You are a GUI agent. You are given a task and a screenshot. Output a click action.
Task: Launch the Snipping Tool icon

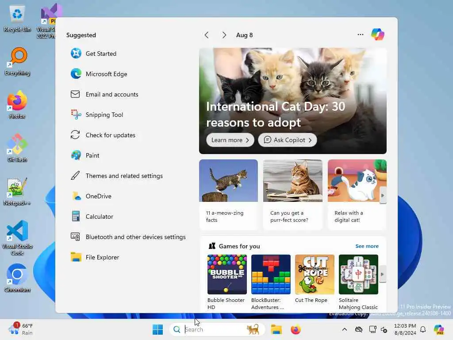tap(76, 115)
